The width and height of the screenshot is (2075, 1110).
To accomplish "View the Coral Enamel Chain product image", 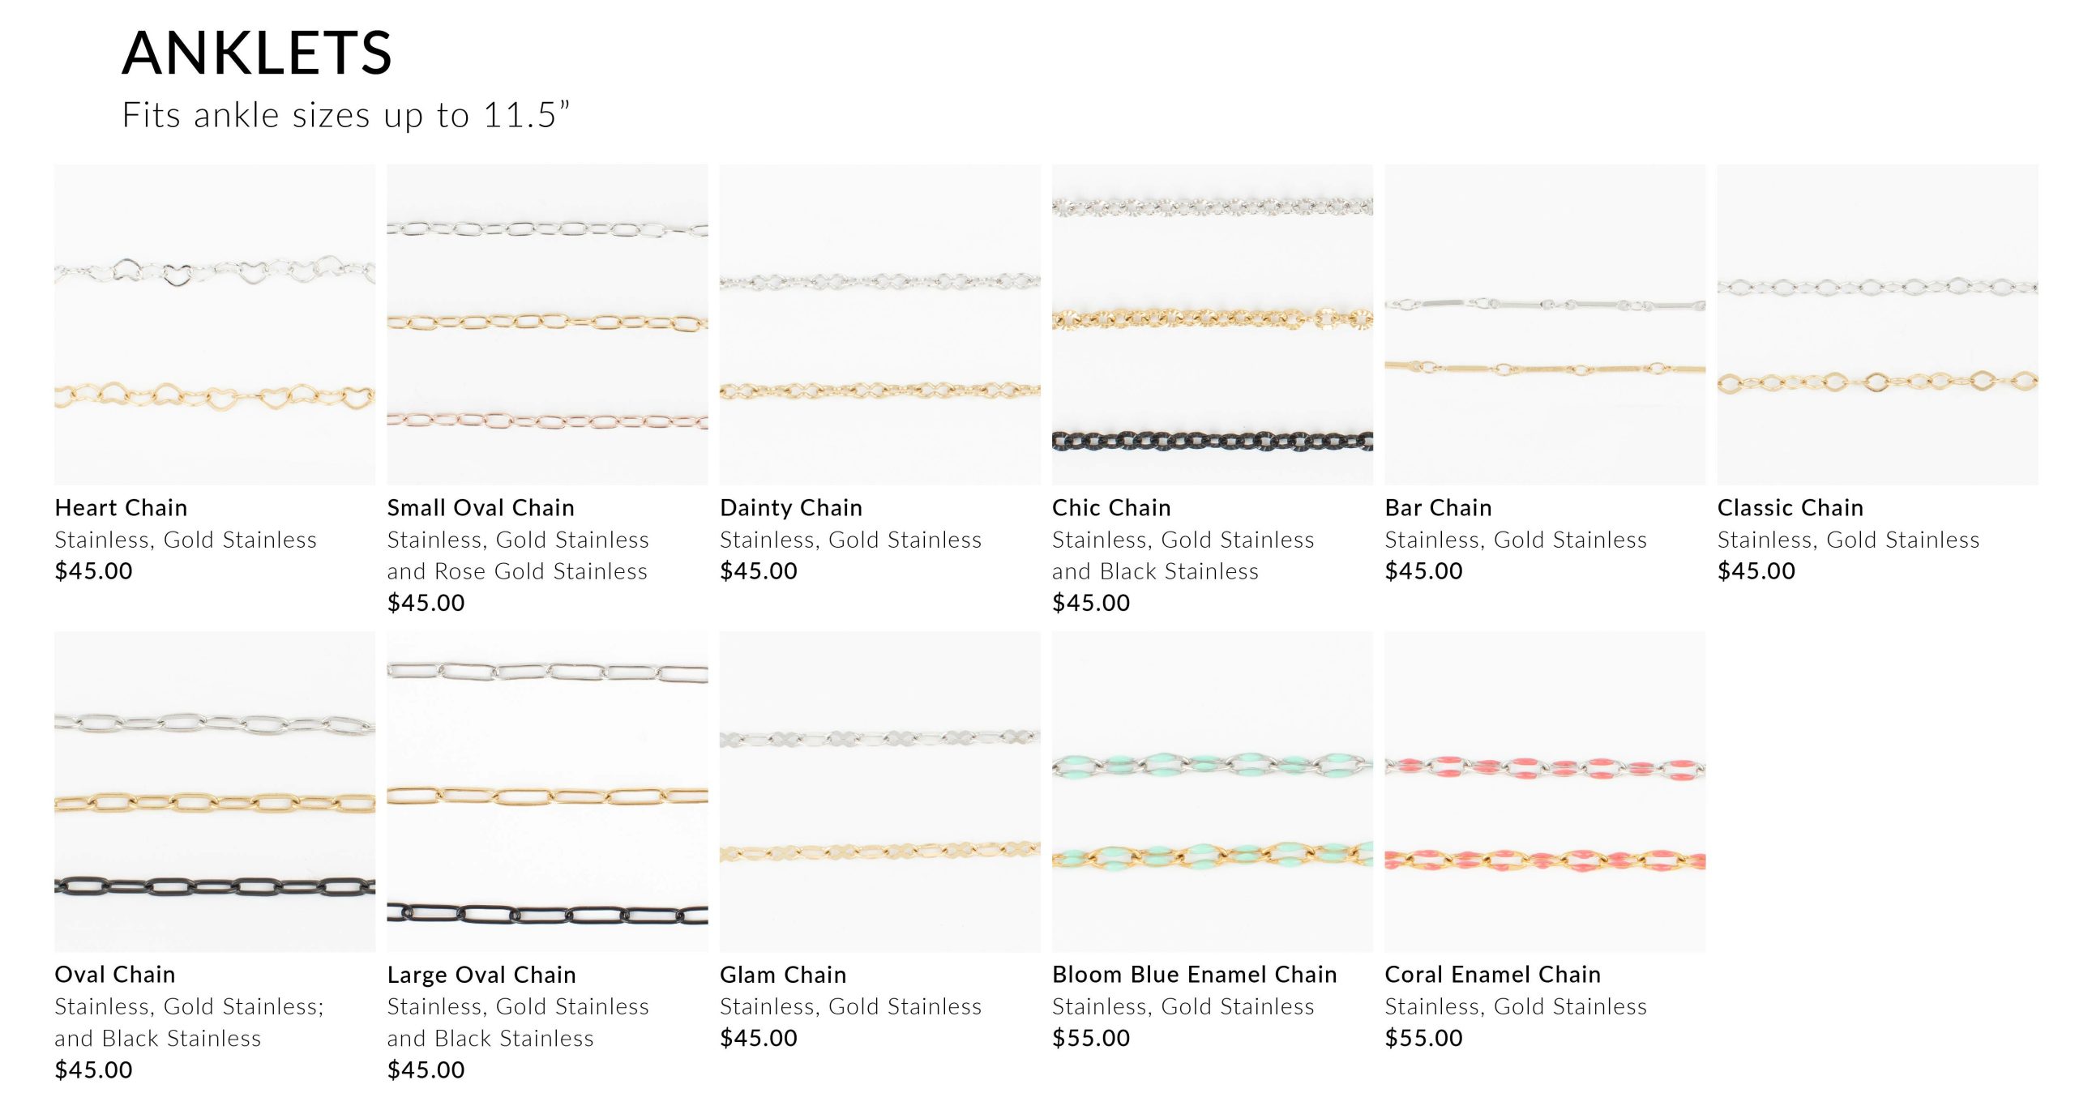I will [1545, 792].
